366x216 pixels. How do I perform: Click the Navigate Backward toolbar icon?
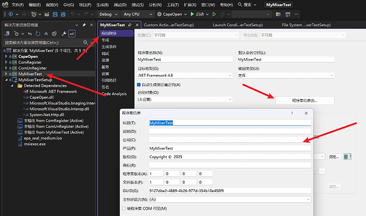coord(11,14)
